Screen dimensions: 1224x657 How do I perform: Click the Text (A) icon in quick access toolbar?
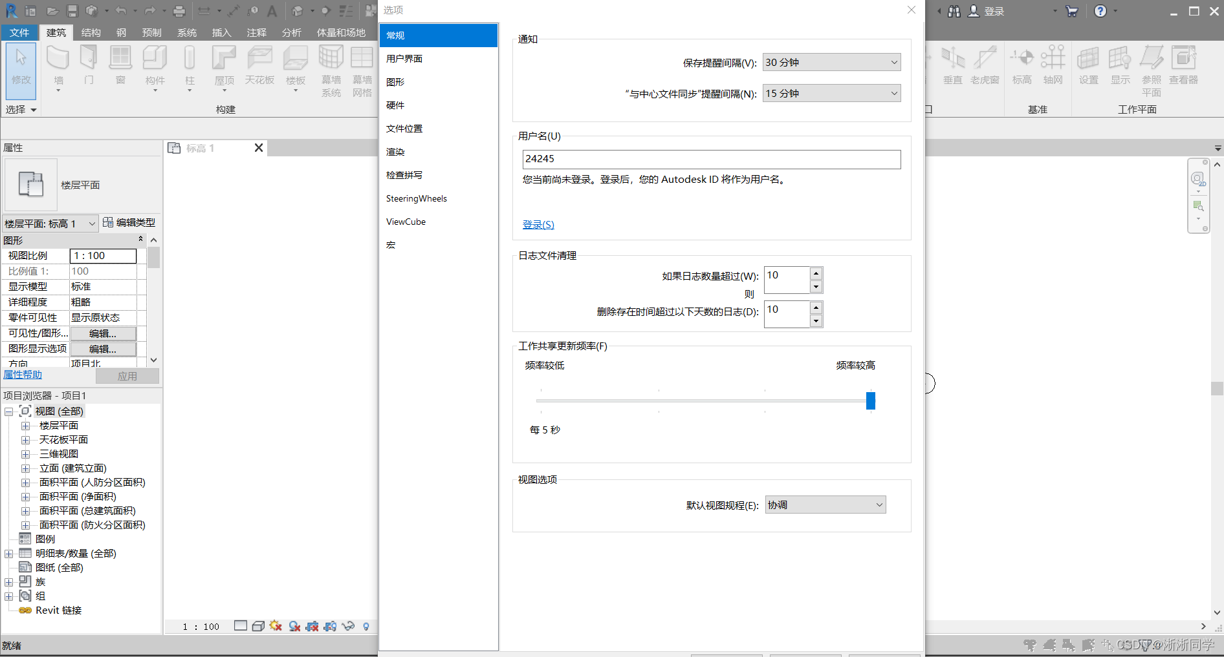point(272,11)
